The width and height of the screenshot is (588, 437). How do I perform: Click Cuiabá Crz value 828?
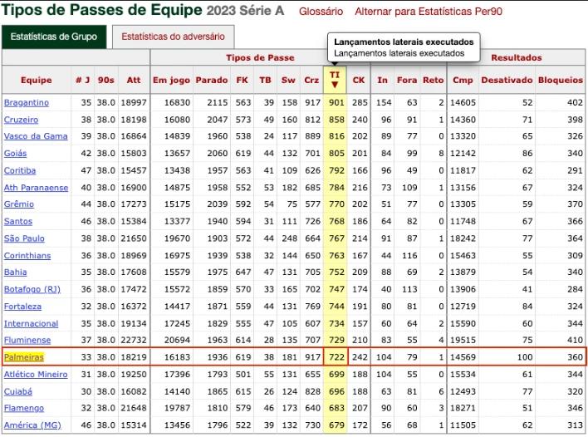point(312,391)
